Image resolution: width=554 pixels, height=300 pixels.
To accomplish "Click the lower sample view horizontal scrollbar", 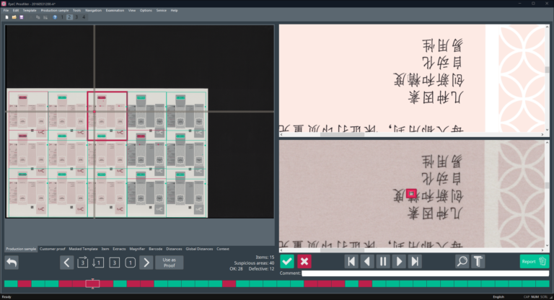I will point(412,250).
